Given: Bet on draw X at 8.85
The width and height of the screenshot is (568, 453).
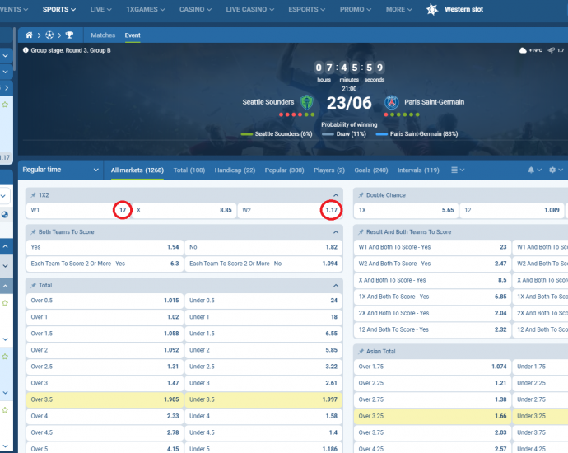Looking at the screenshot, I should 184,210.
